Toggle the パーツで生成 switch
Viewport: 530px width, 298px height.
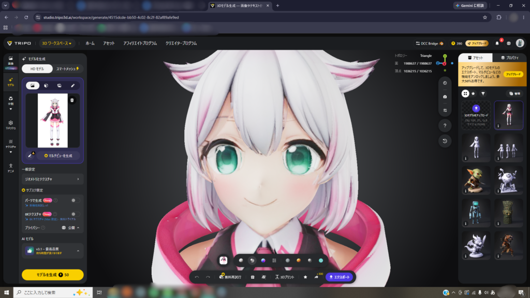(75, 200)
